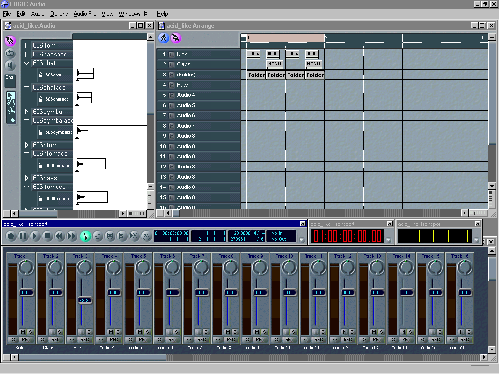Click the Fast Forward button in the transport
The image size is (499, 374).
(x=72, y=236)
